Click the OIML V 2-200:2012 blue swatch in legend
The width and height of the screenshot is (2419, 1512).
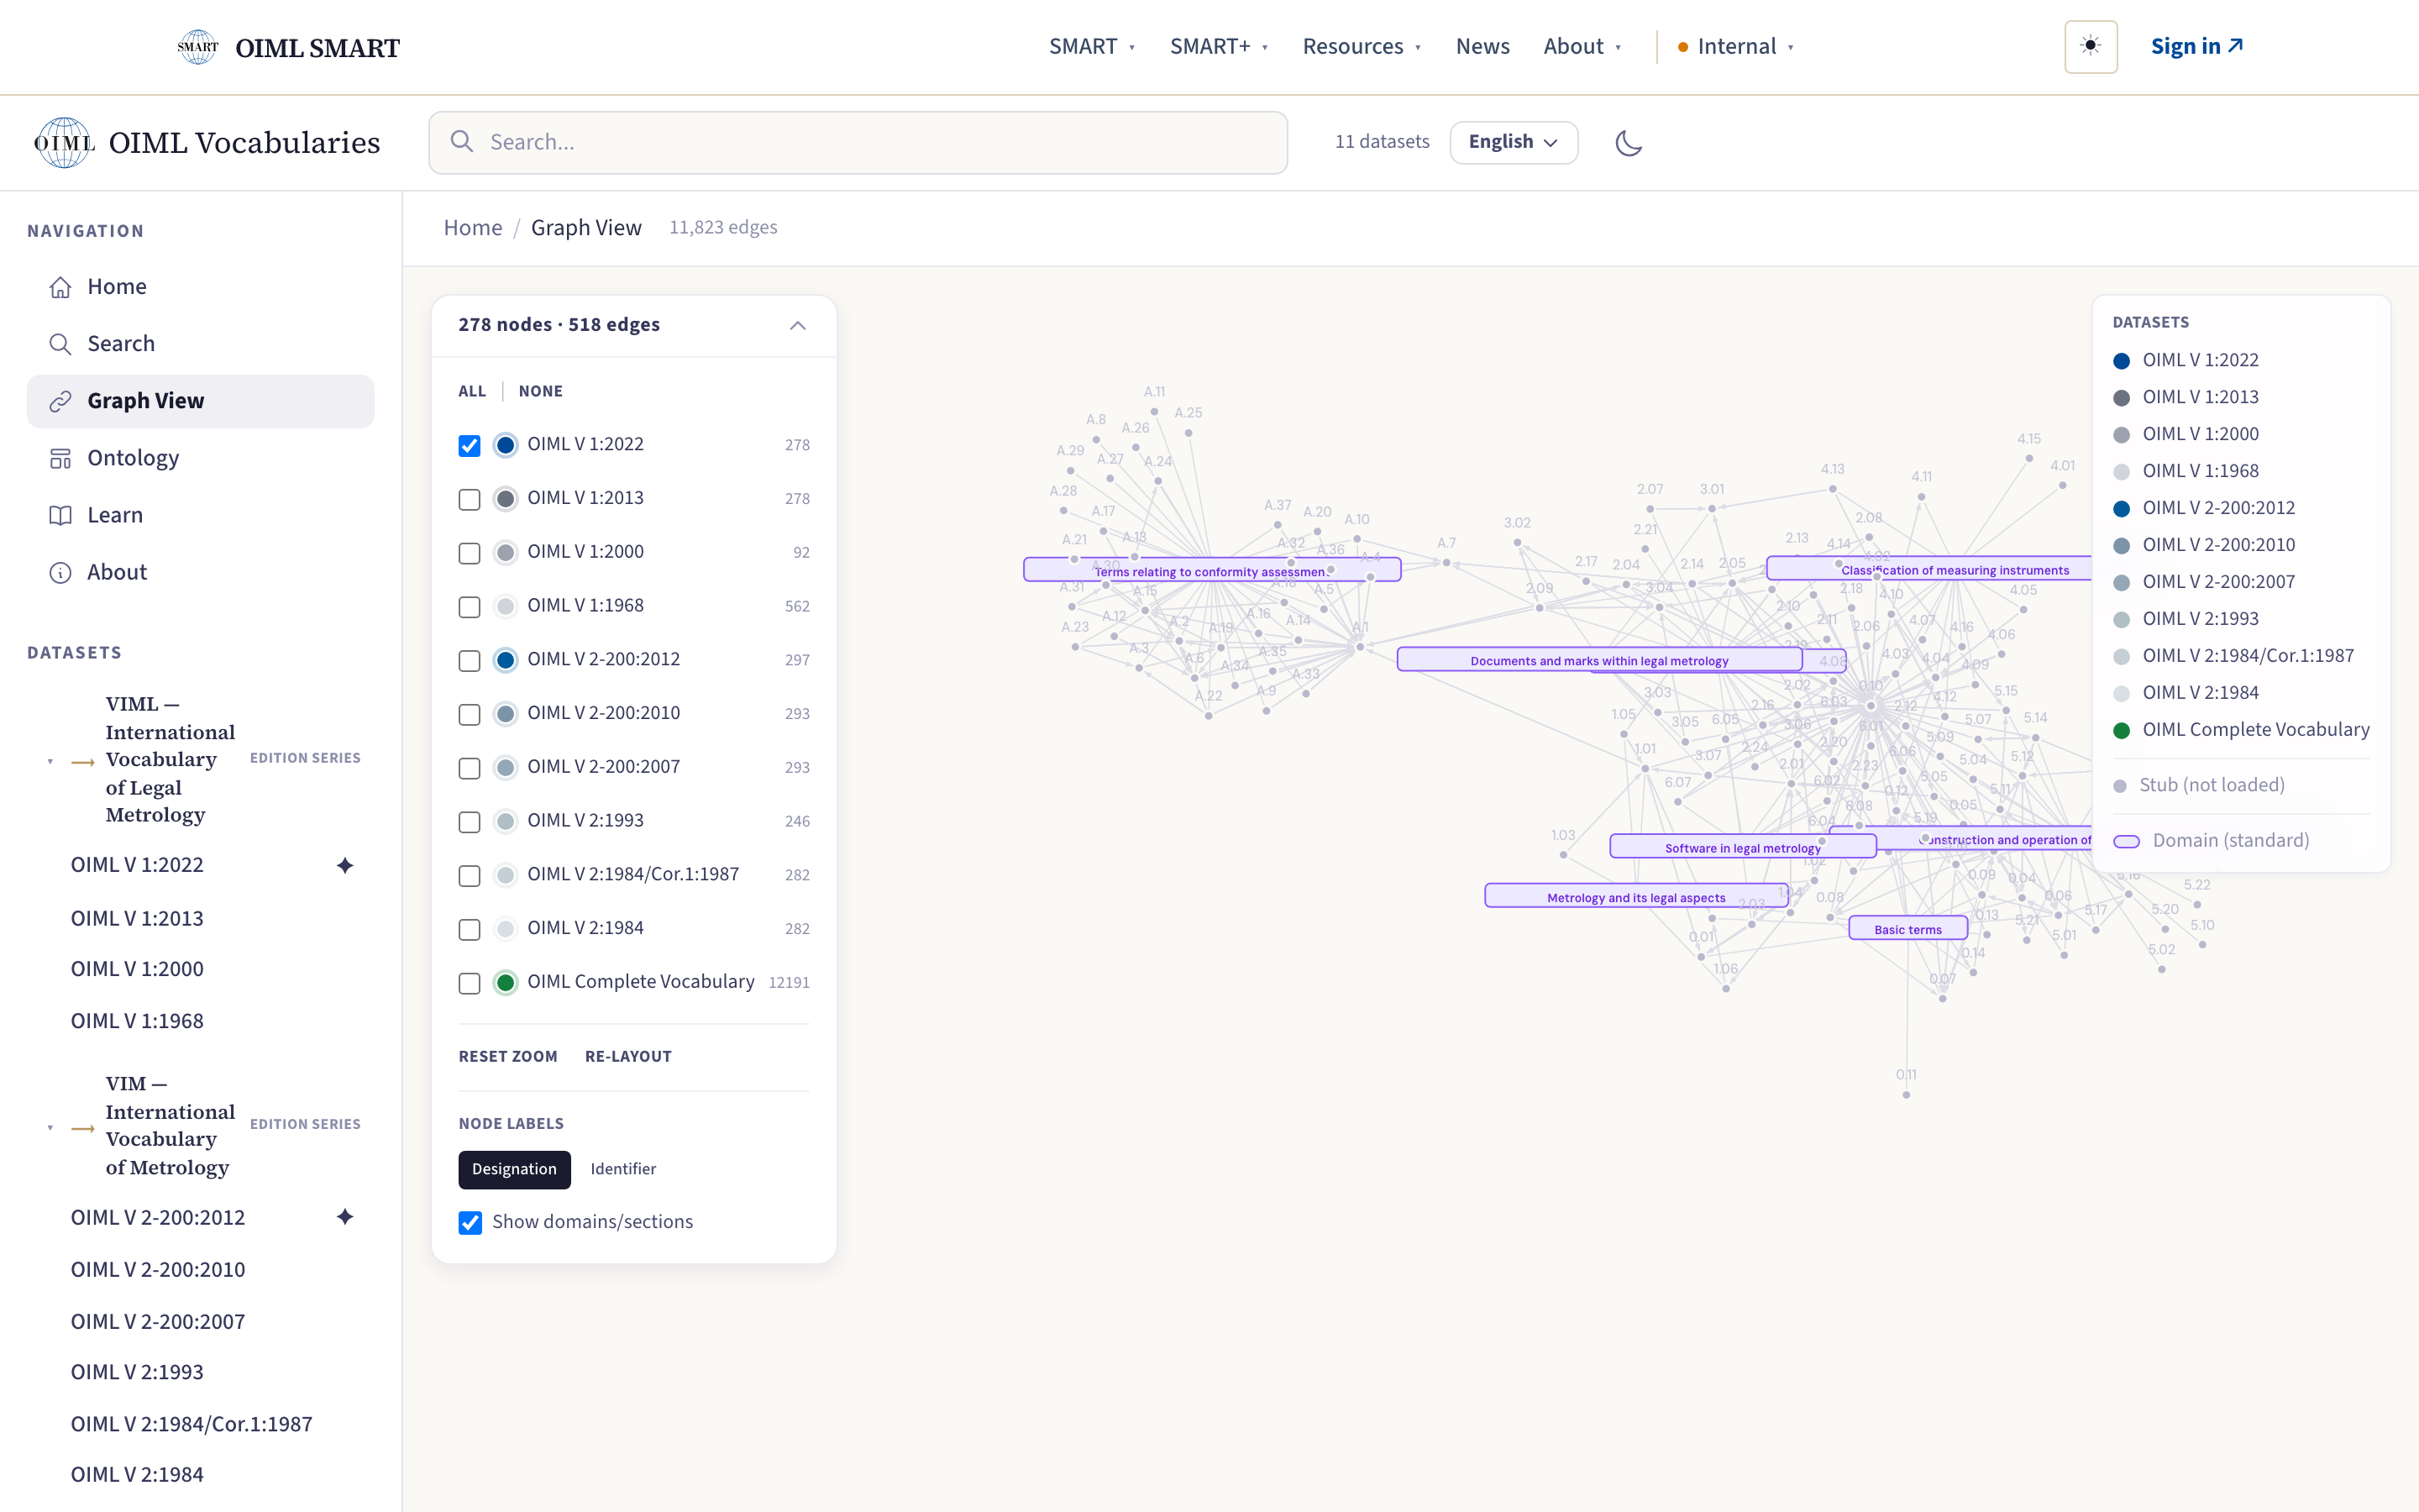pos(2121,509)
